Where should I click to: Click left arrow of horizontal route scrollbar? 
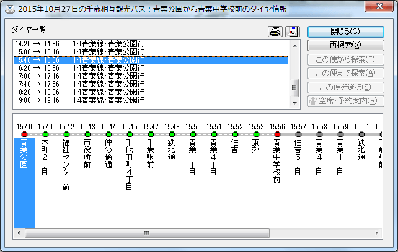[18, 233]
